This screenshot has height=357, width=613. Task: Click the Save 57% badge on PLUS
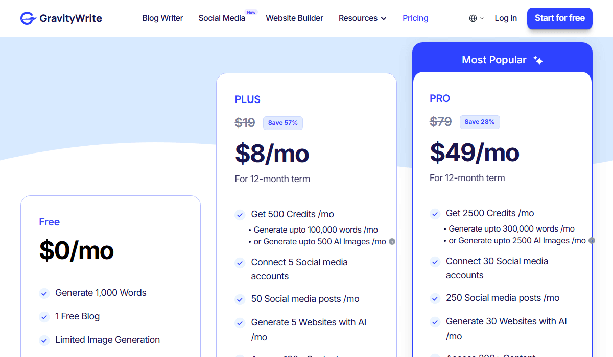282,123
